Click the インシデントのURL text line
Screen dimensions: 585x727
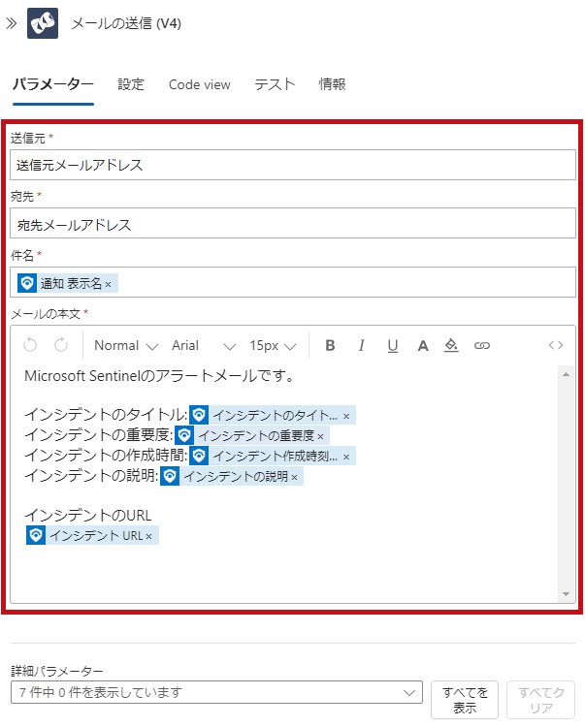click(88, 515)
